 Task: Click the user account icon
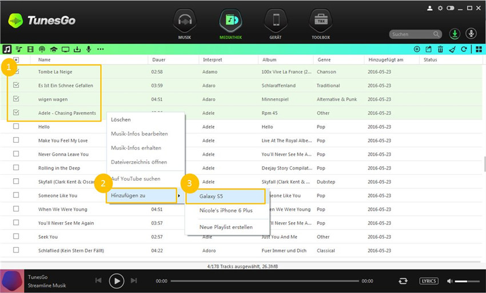coord(429,9)
